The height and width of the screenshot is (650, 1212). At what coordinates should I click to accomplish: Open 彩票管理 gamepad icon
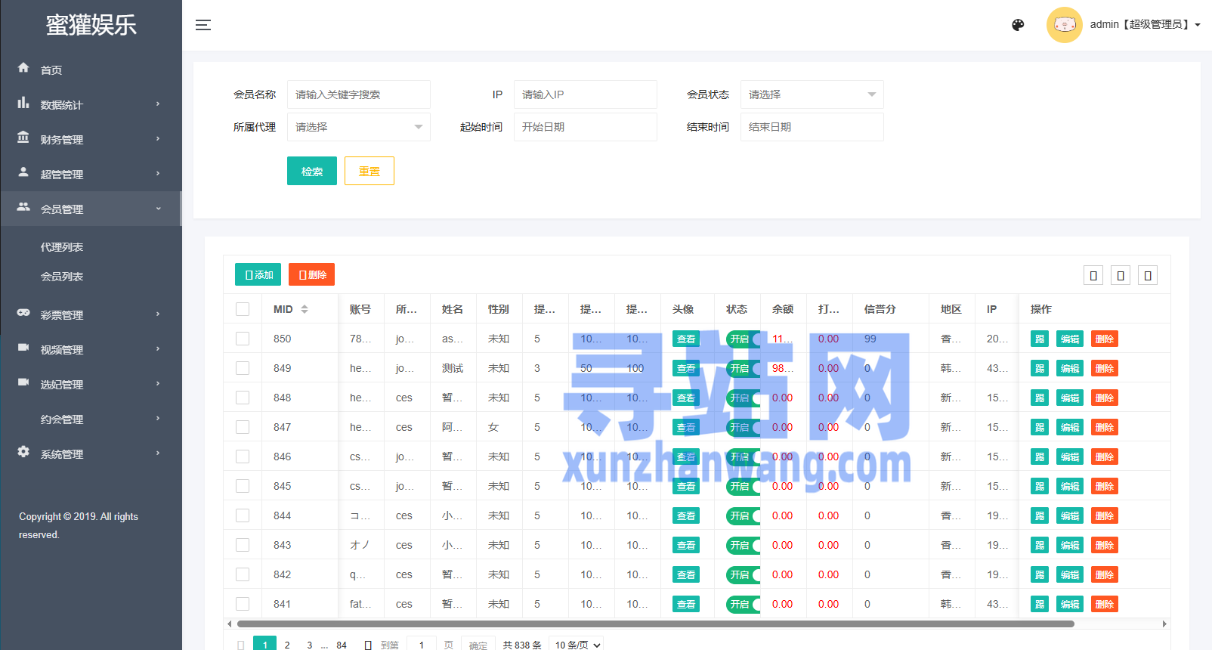coord(23,313)
